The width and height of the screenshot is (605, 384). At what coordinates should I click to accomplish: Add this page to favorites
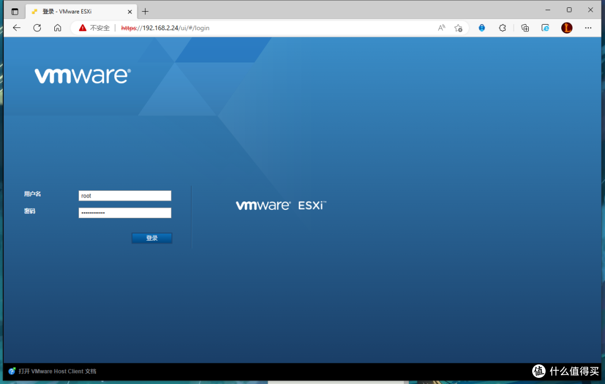458,27
